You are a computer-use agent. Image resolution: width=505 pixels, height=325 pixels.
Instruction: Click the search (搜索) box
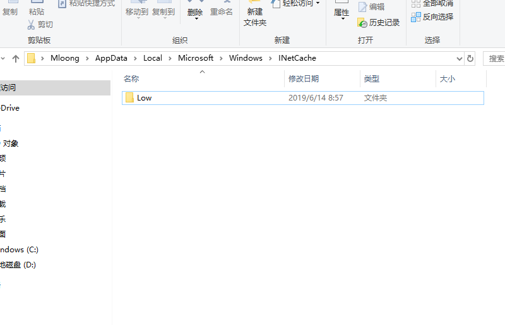tap(494, 58)
